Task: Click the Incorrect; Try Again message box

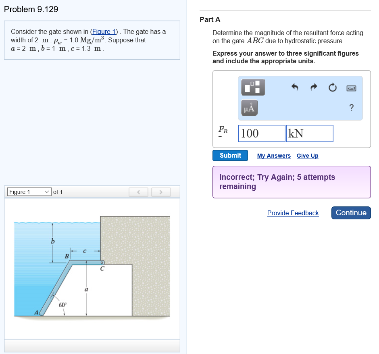Action: coord(291,182)
